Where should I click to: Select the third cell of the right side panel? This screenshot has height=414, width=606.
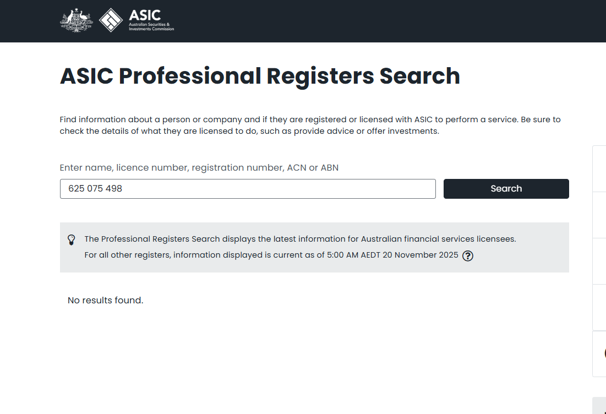pyautogui.click(x=599, y=261)
